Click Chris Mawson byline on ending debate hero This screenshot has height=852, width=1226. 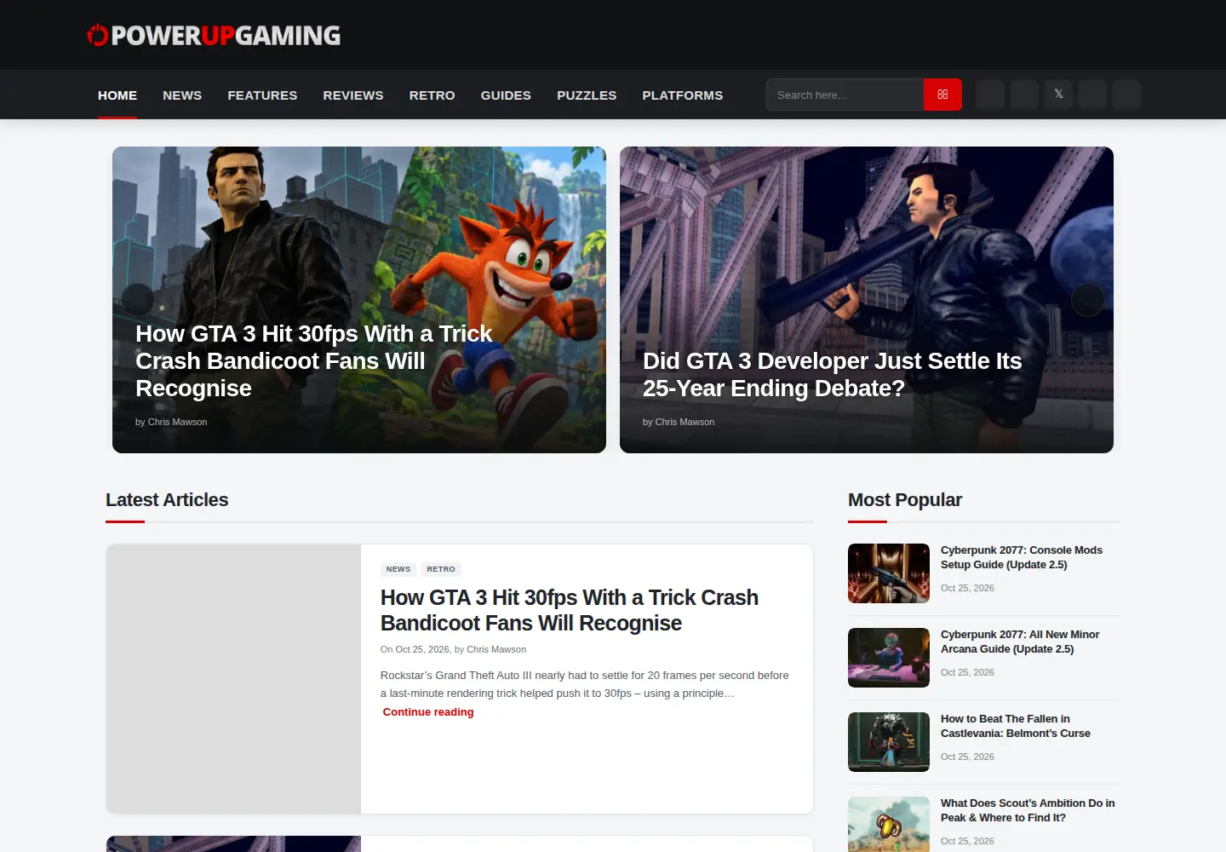685,422
